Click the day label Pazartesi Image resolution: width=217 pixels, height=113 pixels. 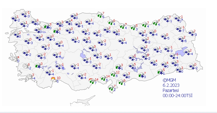click(x=171, y=91)
